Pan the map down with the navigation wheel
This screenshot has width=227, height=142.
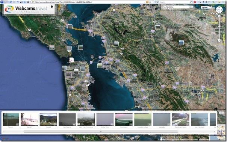(x=219, y=12)
